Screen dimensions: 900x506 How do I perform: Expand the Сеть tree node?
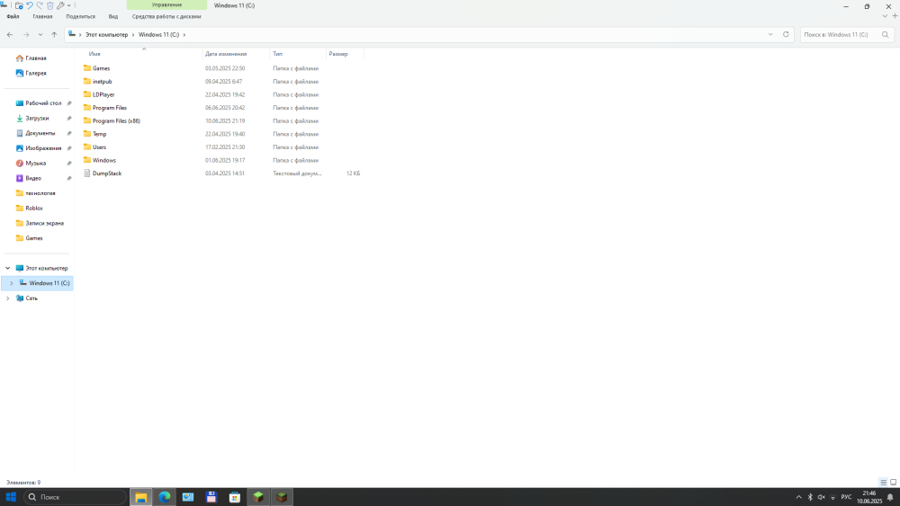point(7,298)
